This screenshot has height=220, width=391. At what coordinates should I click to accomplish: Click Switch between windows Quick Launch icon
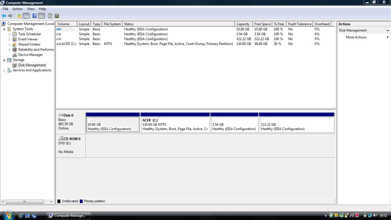point(34,216)
